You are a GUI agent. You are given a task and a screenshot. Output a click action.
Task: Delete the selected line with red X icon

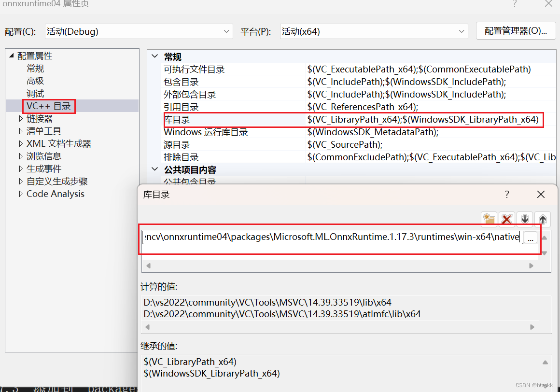(506, 219)
